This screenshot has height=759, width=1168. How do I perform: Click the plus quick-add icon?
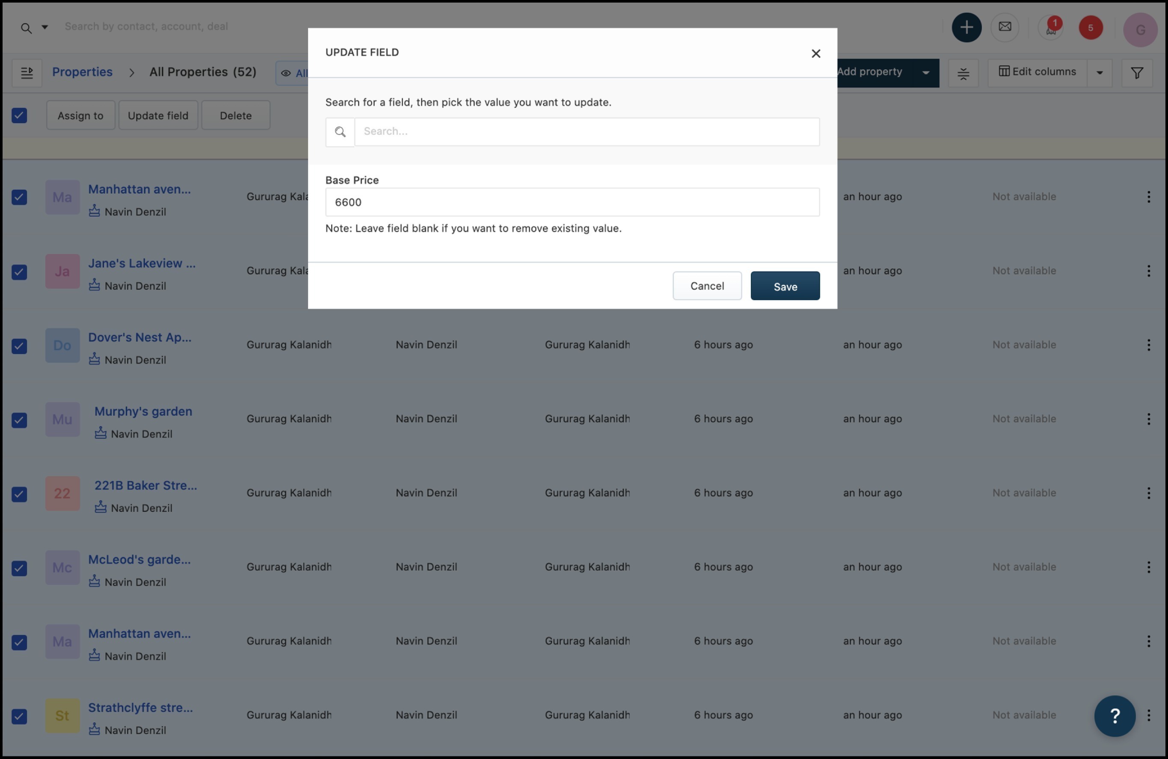[x=966, y=27]
